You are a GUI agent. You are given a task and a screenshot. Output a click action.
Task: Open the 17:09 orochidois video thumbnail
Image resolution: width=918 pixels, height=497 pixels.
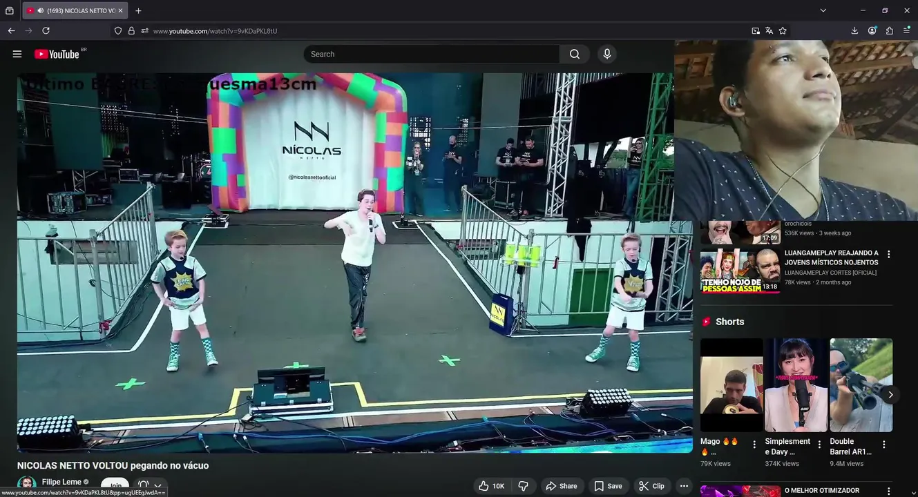[x=740, y=233]
